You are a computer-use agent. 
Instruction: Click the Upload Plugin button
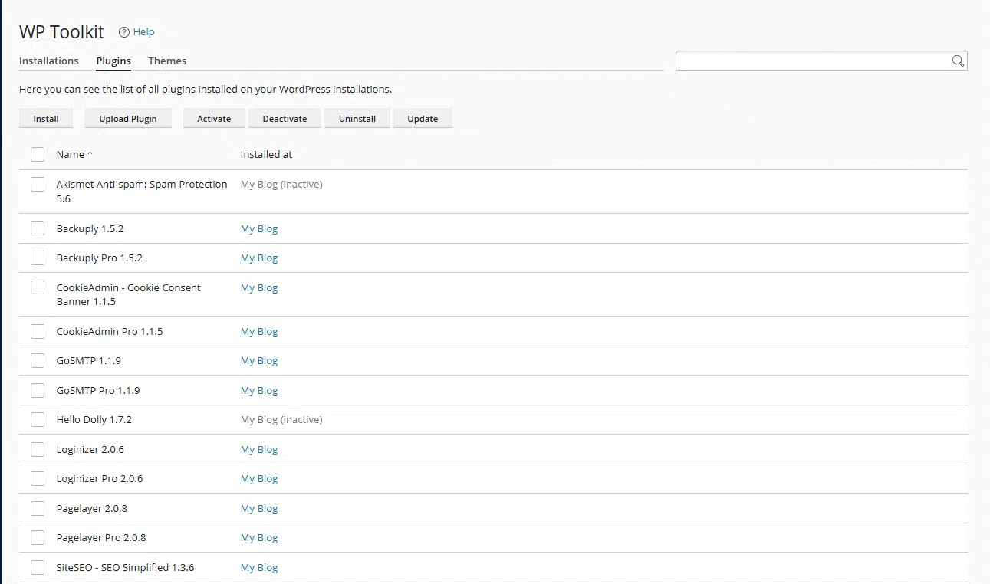pos(127,118)
